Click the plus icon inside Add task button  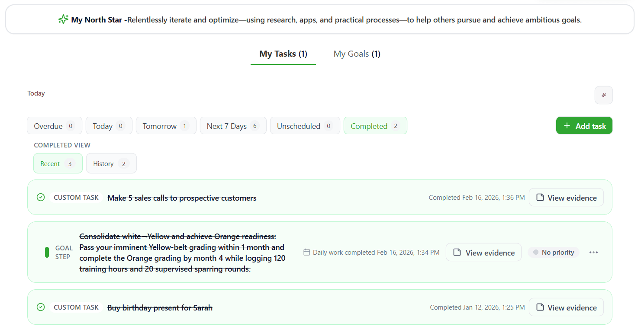click(x=567, y=125)
